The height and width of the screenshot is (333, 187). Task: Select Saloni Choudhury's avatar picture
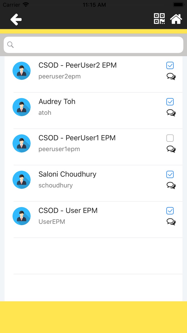[x=22, y=180]
